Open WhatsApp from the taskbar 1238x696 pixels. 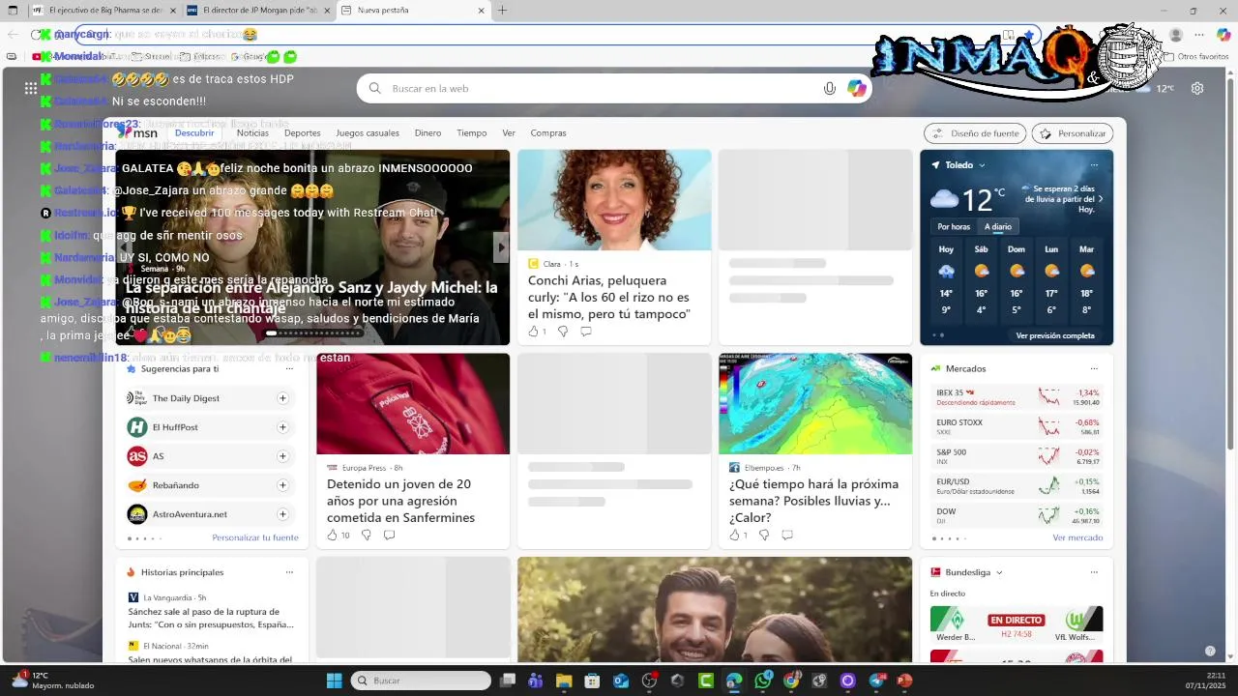[x=763, y=681]
